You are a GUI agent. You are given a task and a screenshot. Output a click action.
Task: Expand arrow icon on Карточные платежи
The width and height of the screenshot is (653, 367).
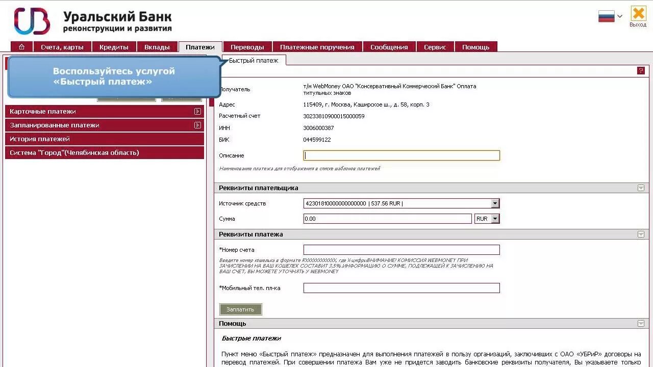pos(197,111)
